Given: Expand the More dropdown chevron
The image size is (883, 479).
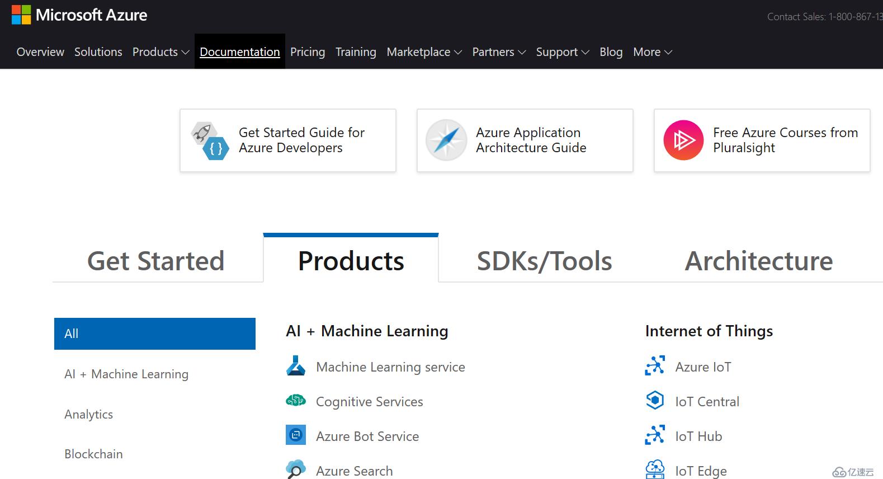Looking at the screenshot, I should click(668, 53).
